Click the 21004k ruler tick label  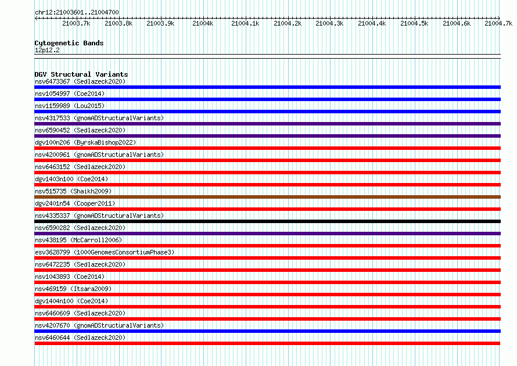(x=203, y=23)
